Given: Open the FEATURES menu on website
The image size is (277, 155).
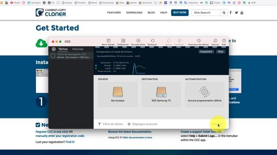Looking at the screenshot, I should [x=114, y=12].
